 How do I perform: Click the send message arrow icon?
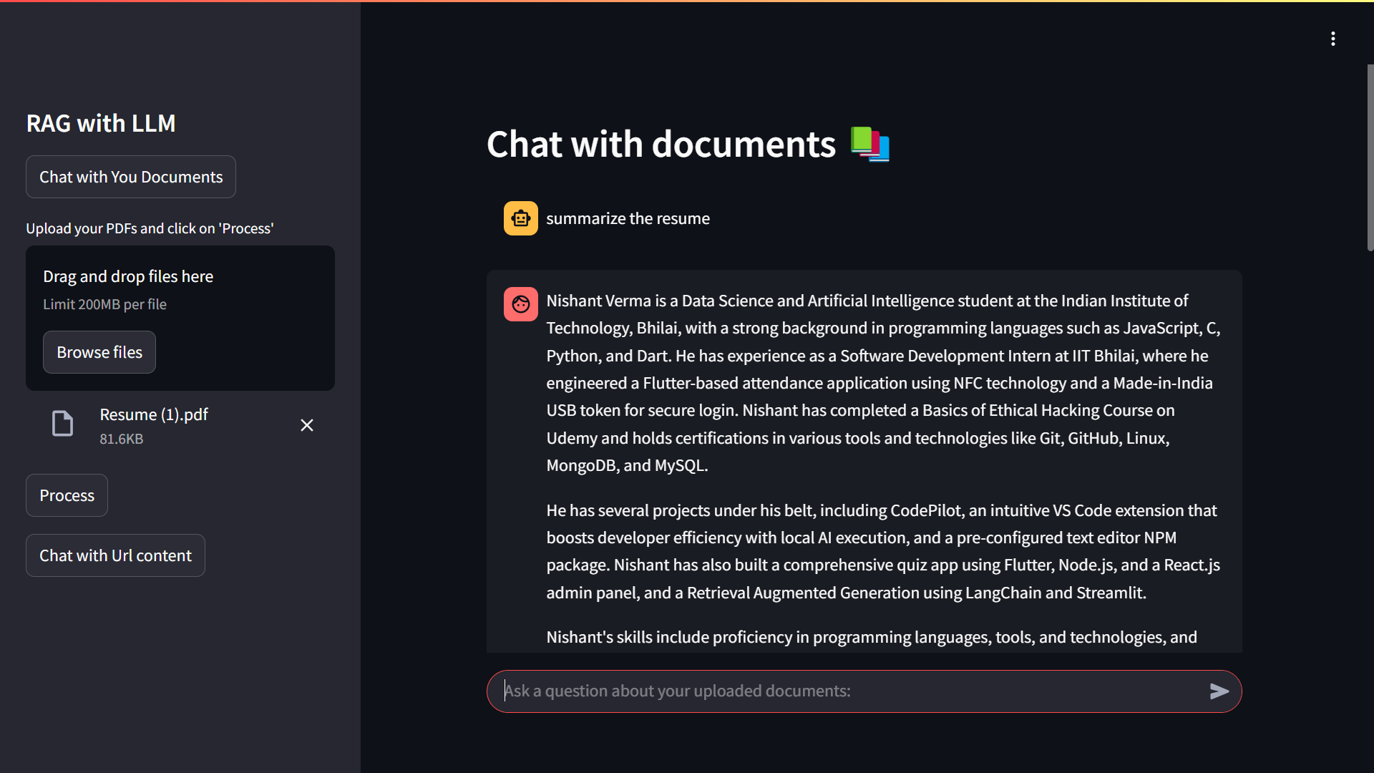[x=1219, y=691]
